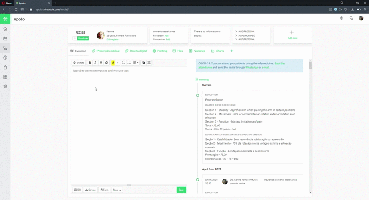The height and width of the screenshot is (200, 369).
Task: Click the green Save button
Action: (x=181, y=190)
